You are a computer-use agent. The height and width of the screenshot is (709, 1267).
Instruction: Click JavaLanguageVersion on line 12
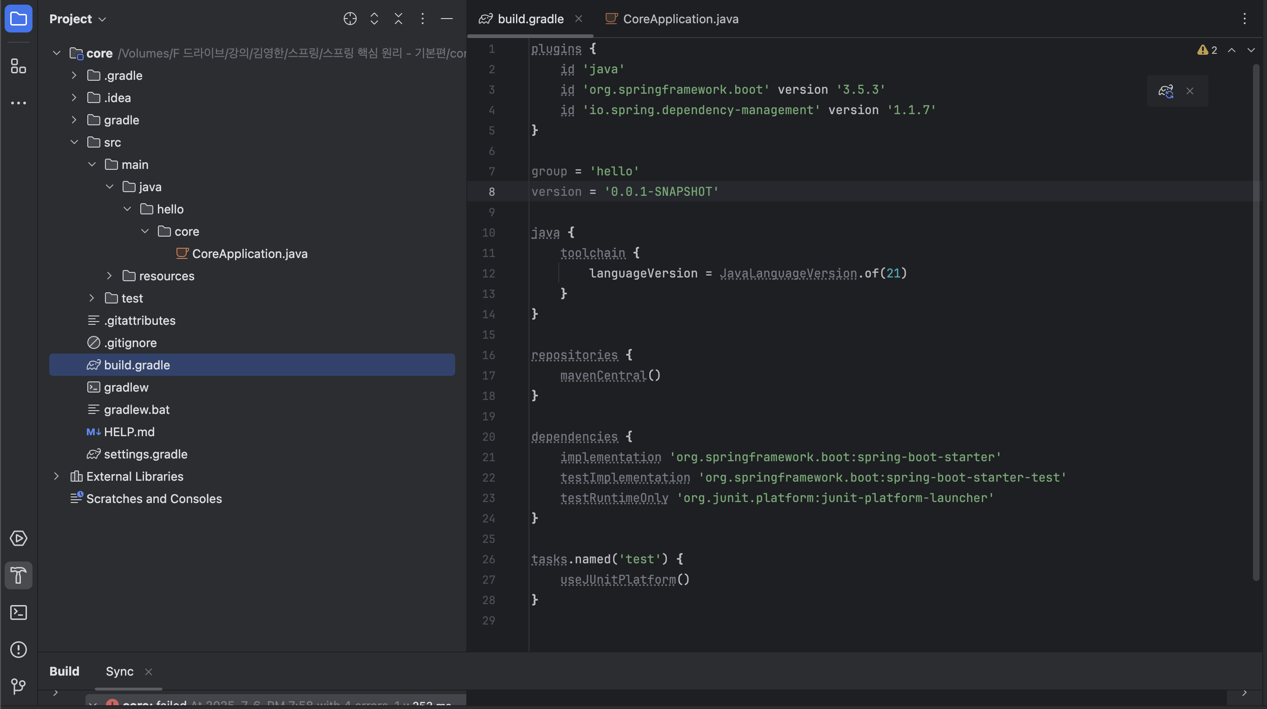coord(789,273)
